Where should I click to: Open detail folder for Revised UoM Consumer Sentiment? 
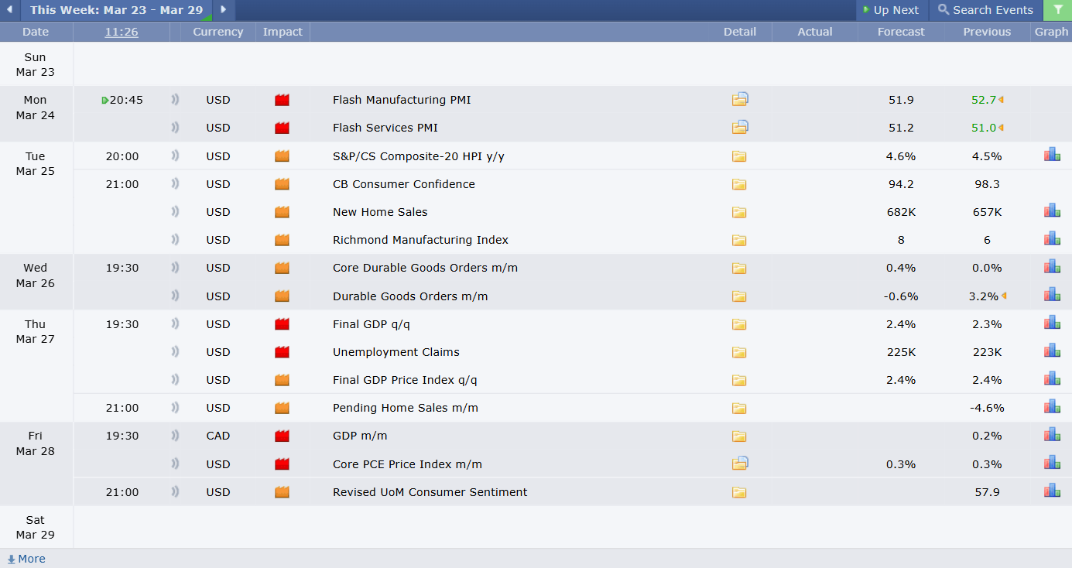pos(739,492)
